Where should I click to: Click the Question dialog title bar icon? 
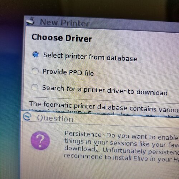27,116
